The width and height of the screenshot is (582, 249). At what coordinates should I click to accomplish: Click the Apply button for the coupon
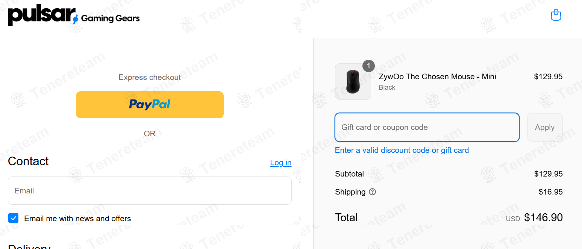click(544, 127)
